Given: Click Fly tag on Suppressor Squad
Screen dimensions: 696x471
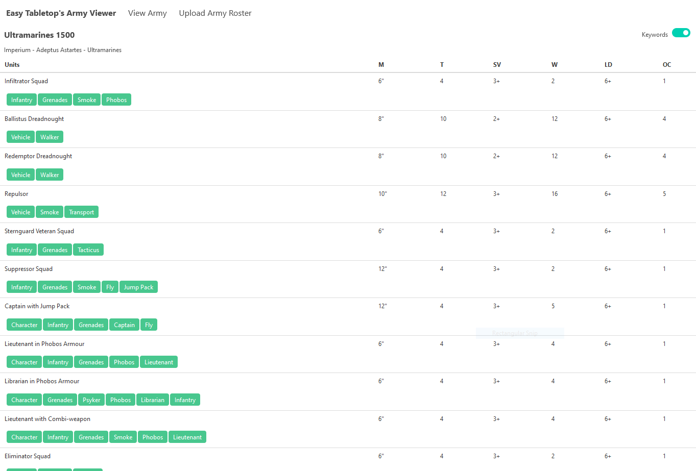Looking at the screenshot, I should point(110,287).
